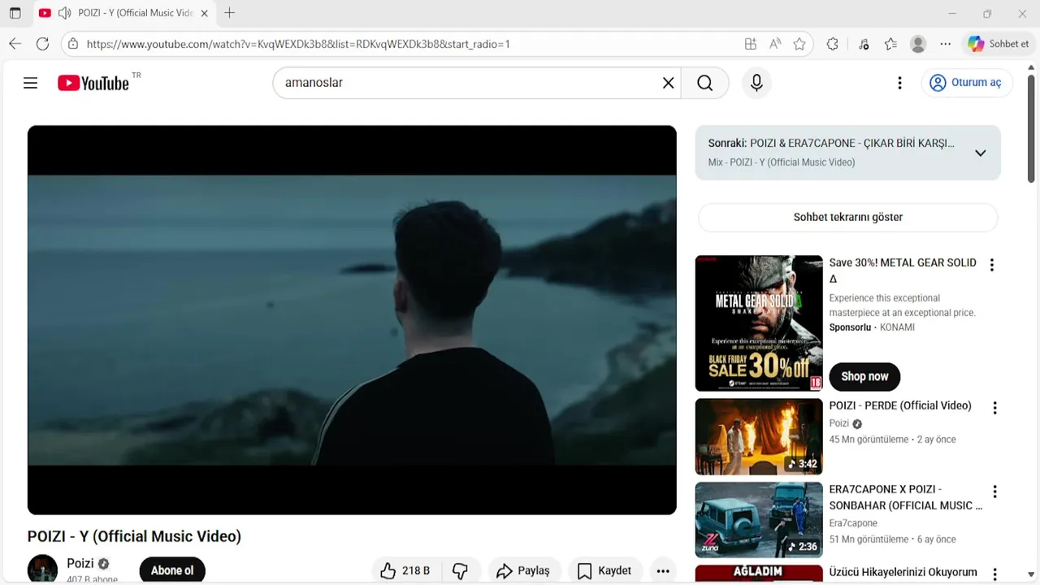Click Sohbet tekrarını göster button

click(847, 217)
